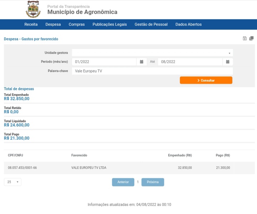This screenshot has height=214, width=257.
Task: Open the Receita menu
Action: tap(31, 24)
